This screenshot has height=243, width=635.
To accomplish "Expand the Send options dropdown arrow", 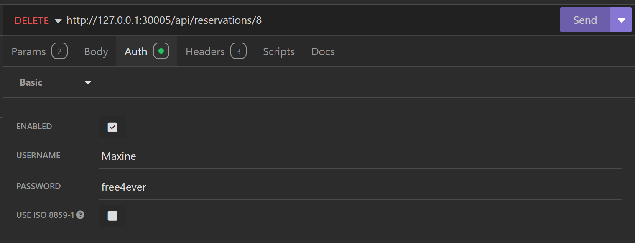I will (621, 20).
